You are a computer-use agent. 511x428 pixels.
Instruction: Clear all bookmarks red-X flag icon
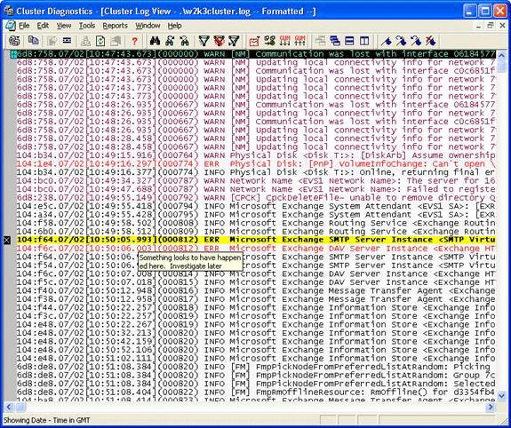(x=430, y=41)
